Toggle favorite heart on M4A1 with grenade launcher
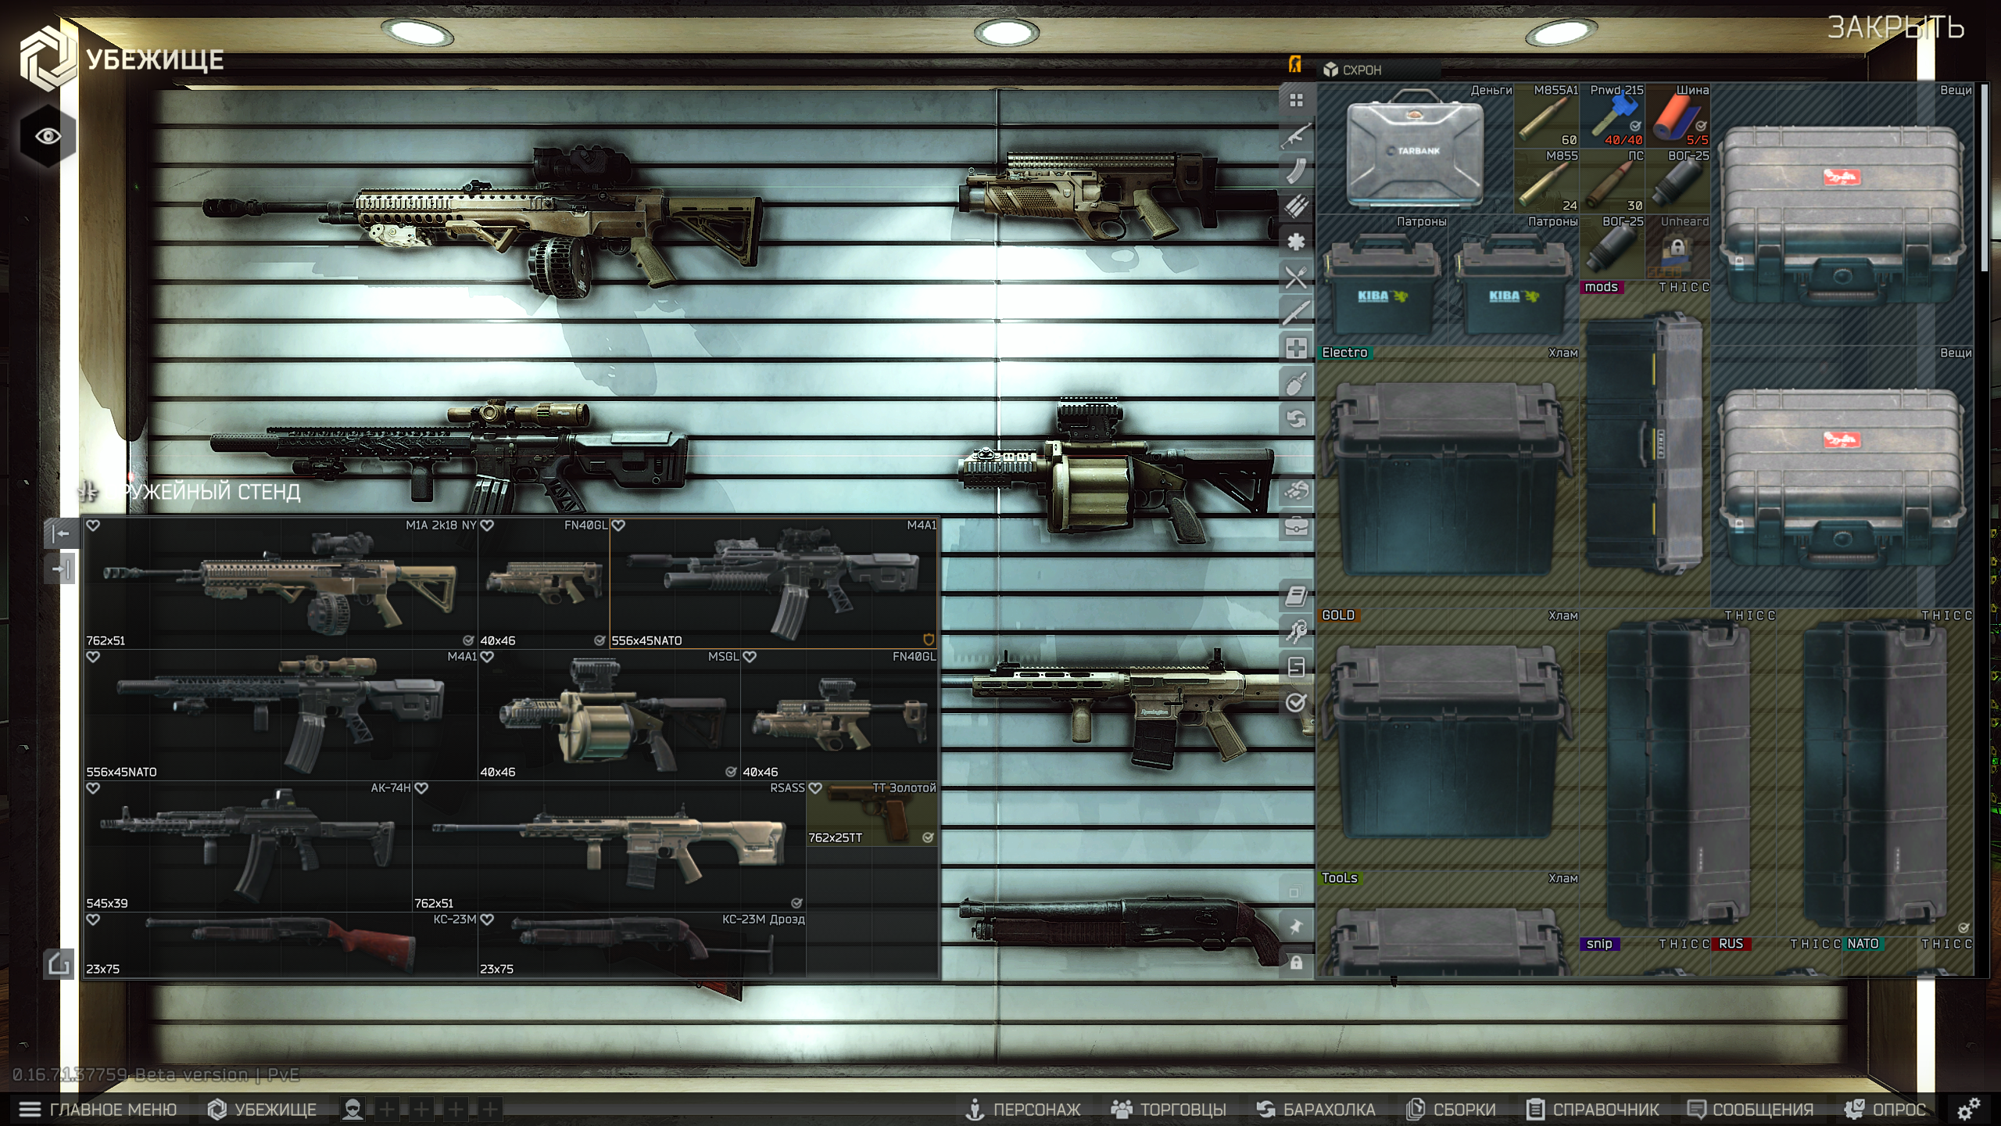 618,525
